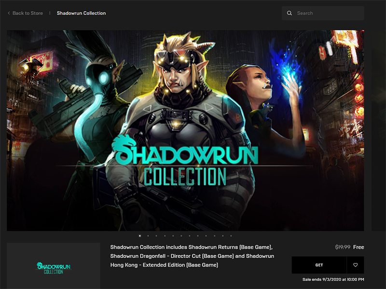Screen dimensions: 386x289
Task: Click the crossed-out $19.99 price
Action: tap(343, 247)
